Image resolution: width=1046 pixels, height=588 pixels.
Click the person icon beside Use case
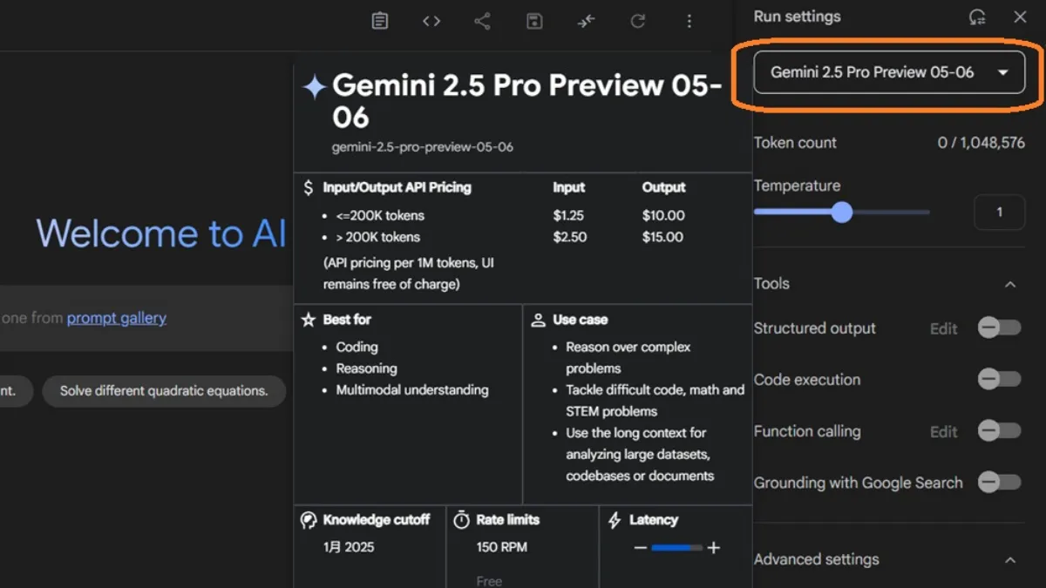point(538,320)
